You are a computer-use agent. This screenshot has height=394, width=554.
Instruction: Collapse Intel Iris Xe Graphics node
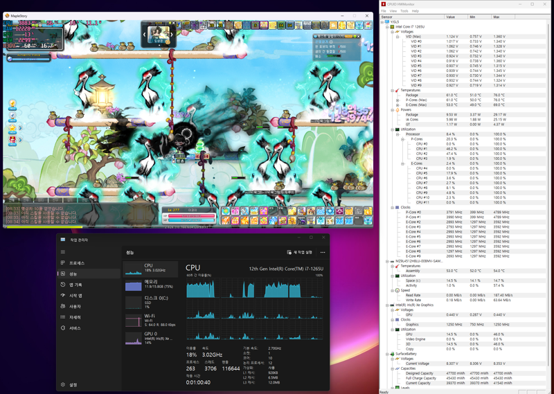pyautogui.click(x=387, y=305)
